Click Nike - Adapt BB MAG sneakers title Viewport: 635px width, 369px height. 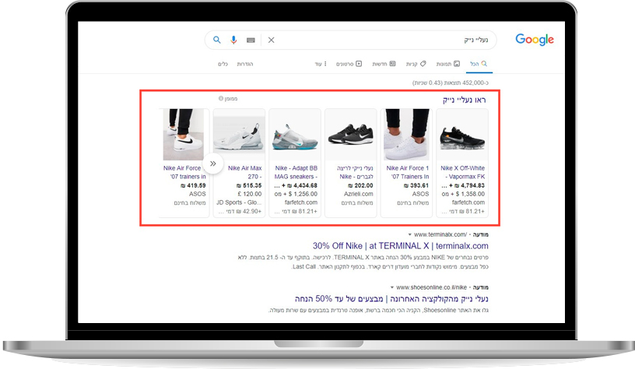[x=296, y=172]
